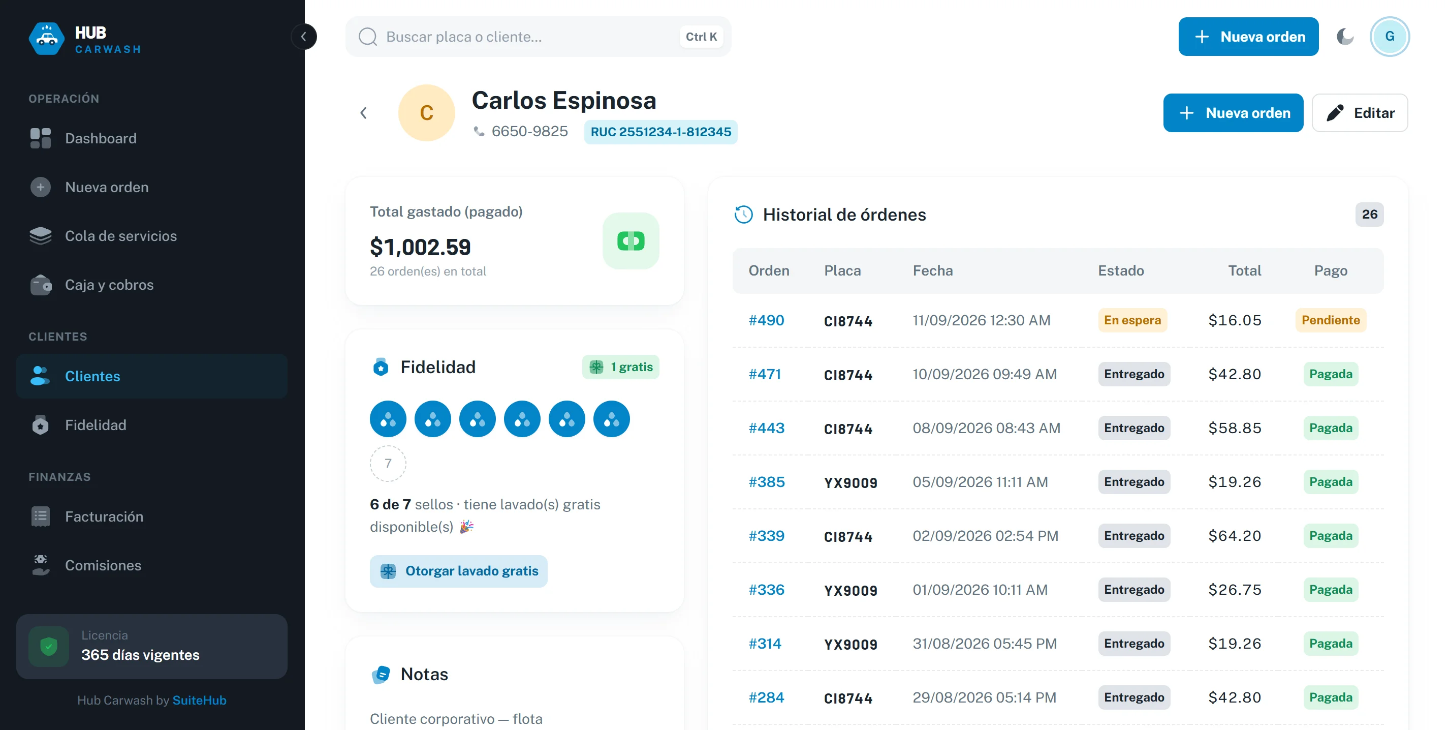Click the Pendiente payment badge

pos(1330,320)
